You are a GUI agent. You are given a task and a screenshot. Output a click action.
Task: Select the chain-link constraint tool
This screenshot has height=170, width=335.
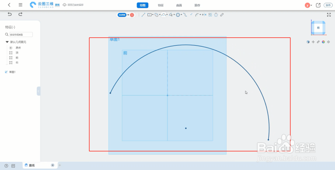222,15
